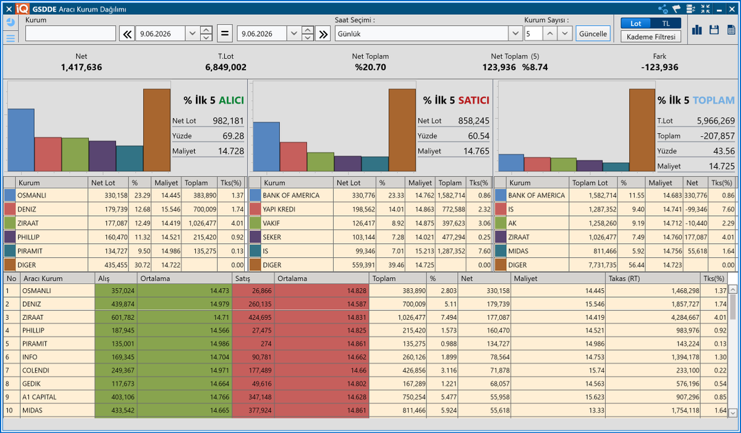Sort bottom table by Satış header
Screen dimensions: 741x433
tap(253, 278)
